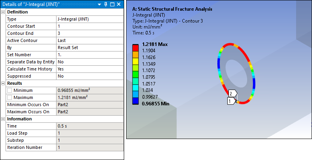Click the red Max legend color band

[135, 46]
